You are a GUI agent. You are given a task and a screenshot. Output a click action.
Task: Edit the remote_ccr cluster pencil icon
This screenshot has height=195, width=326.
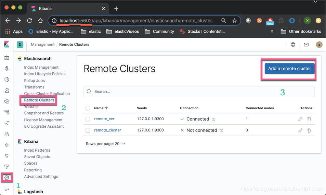tap(300, 119)
